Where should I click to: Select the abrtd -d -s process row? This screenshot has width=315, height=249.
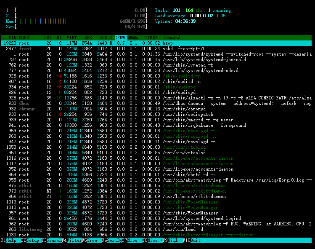click(x=156, y=174)
